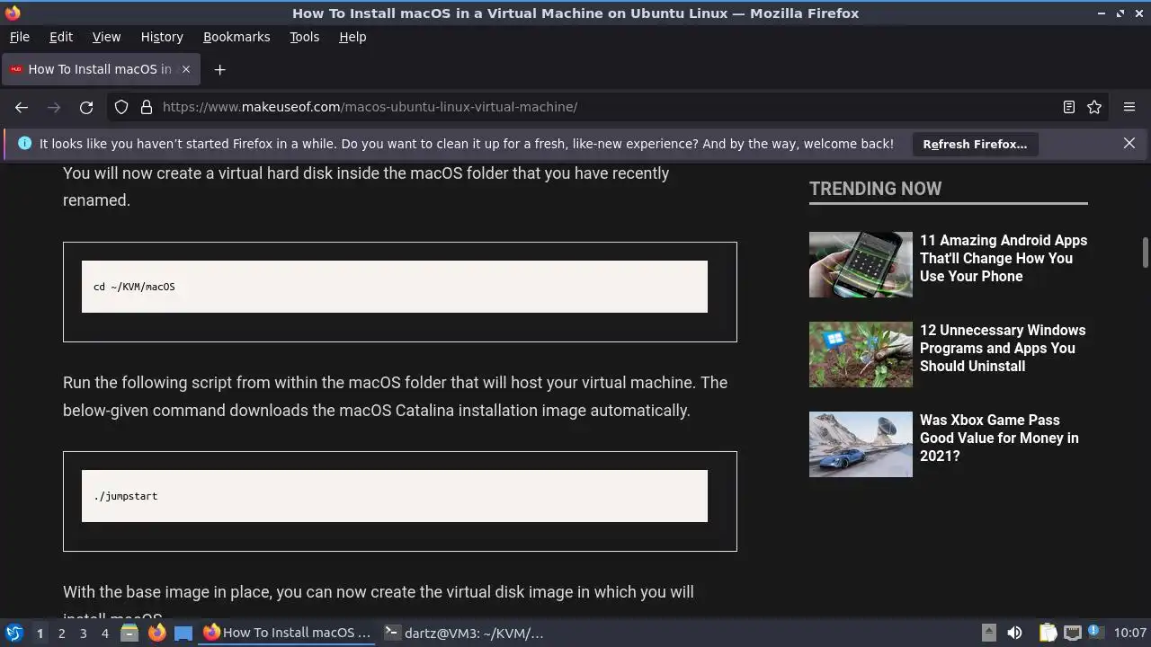Launch Firefox from panel quick launch
The image size is (1151, 647).
click(157, 633)
